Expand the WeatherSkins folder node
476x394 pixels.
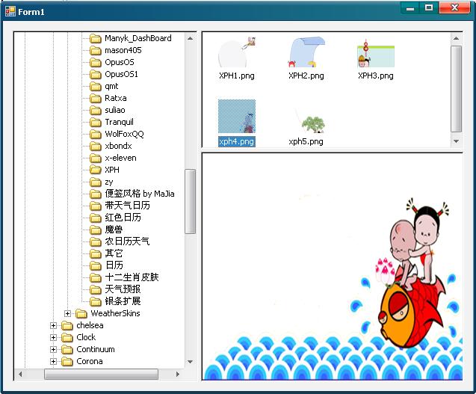pyautogui.click(x=67, y=313)
